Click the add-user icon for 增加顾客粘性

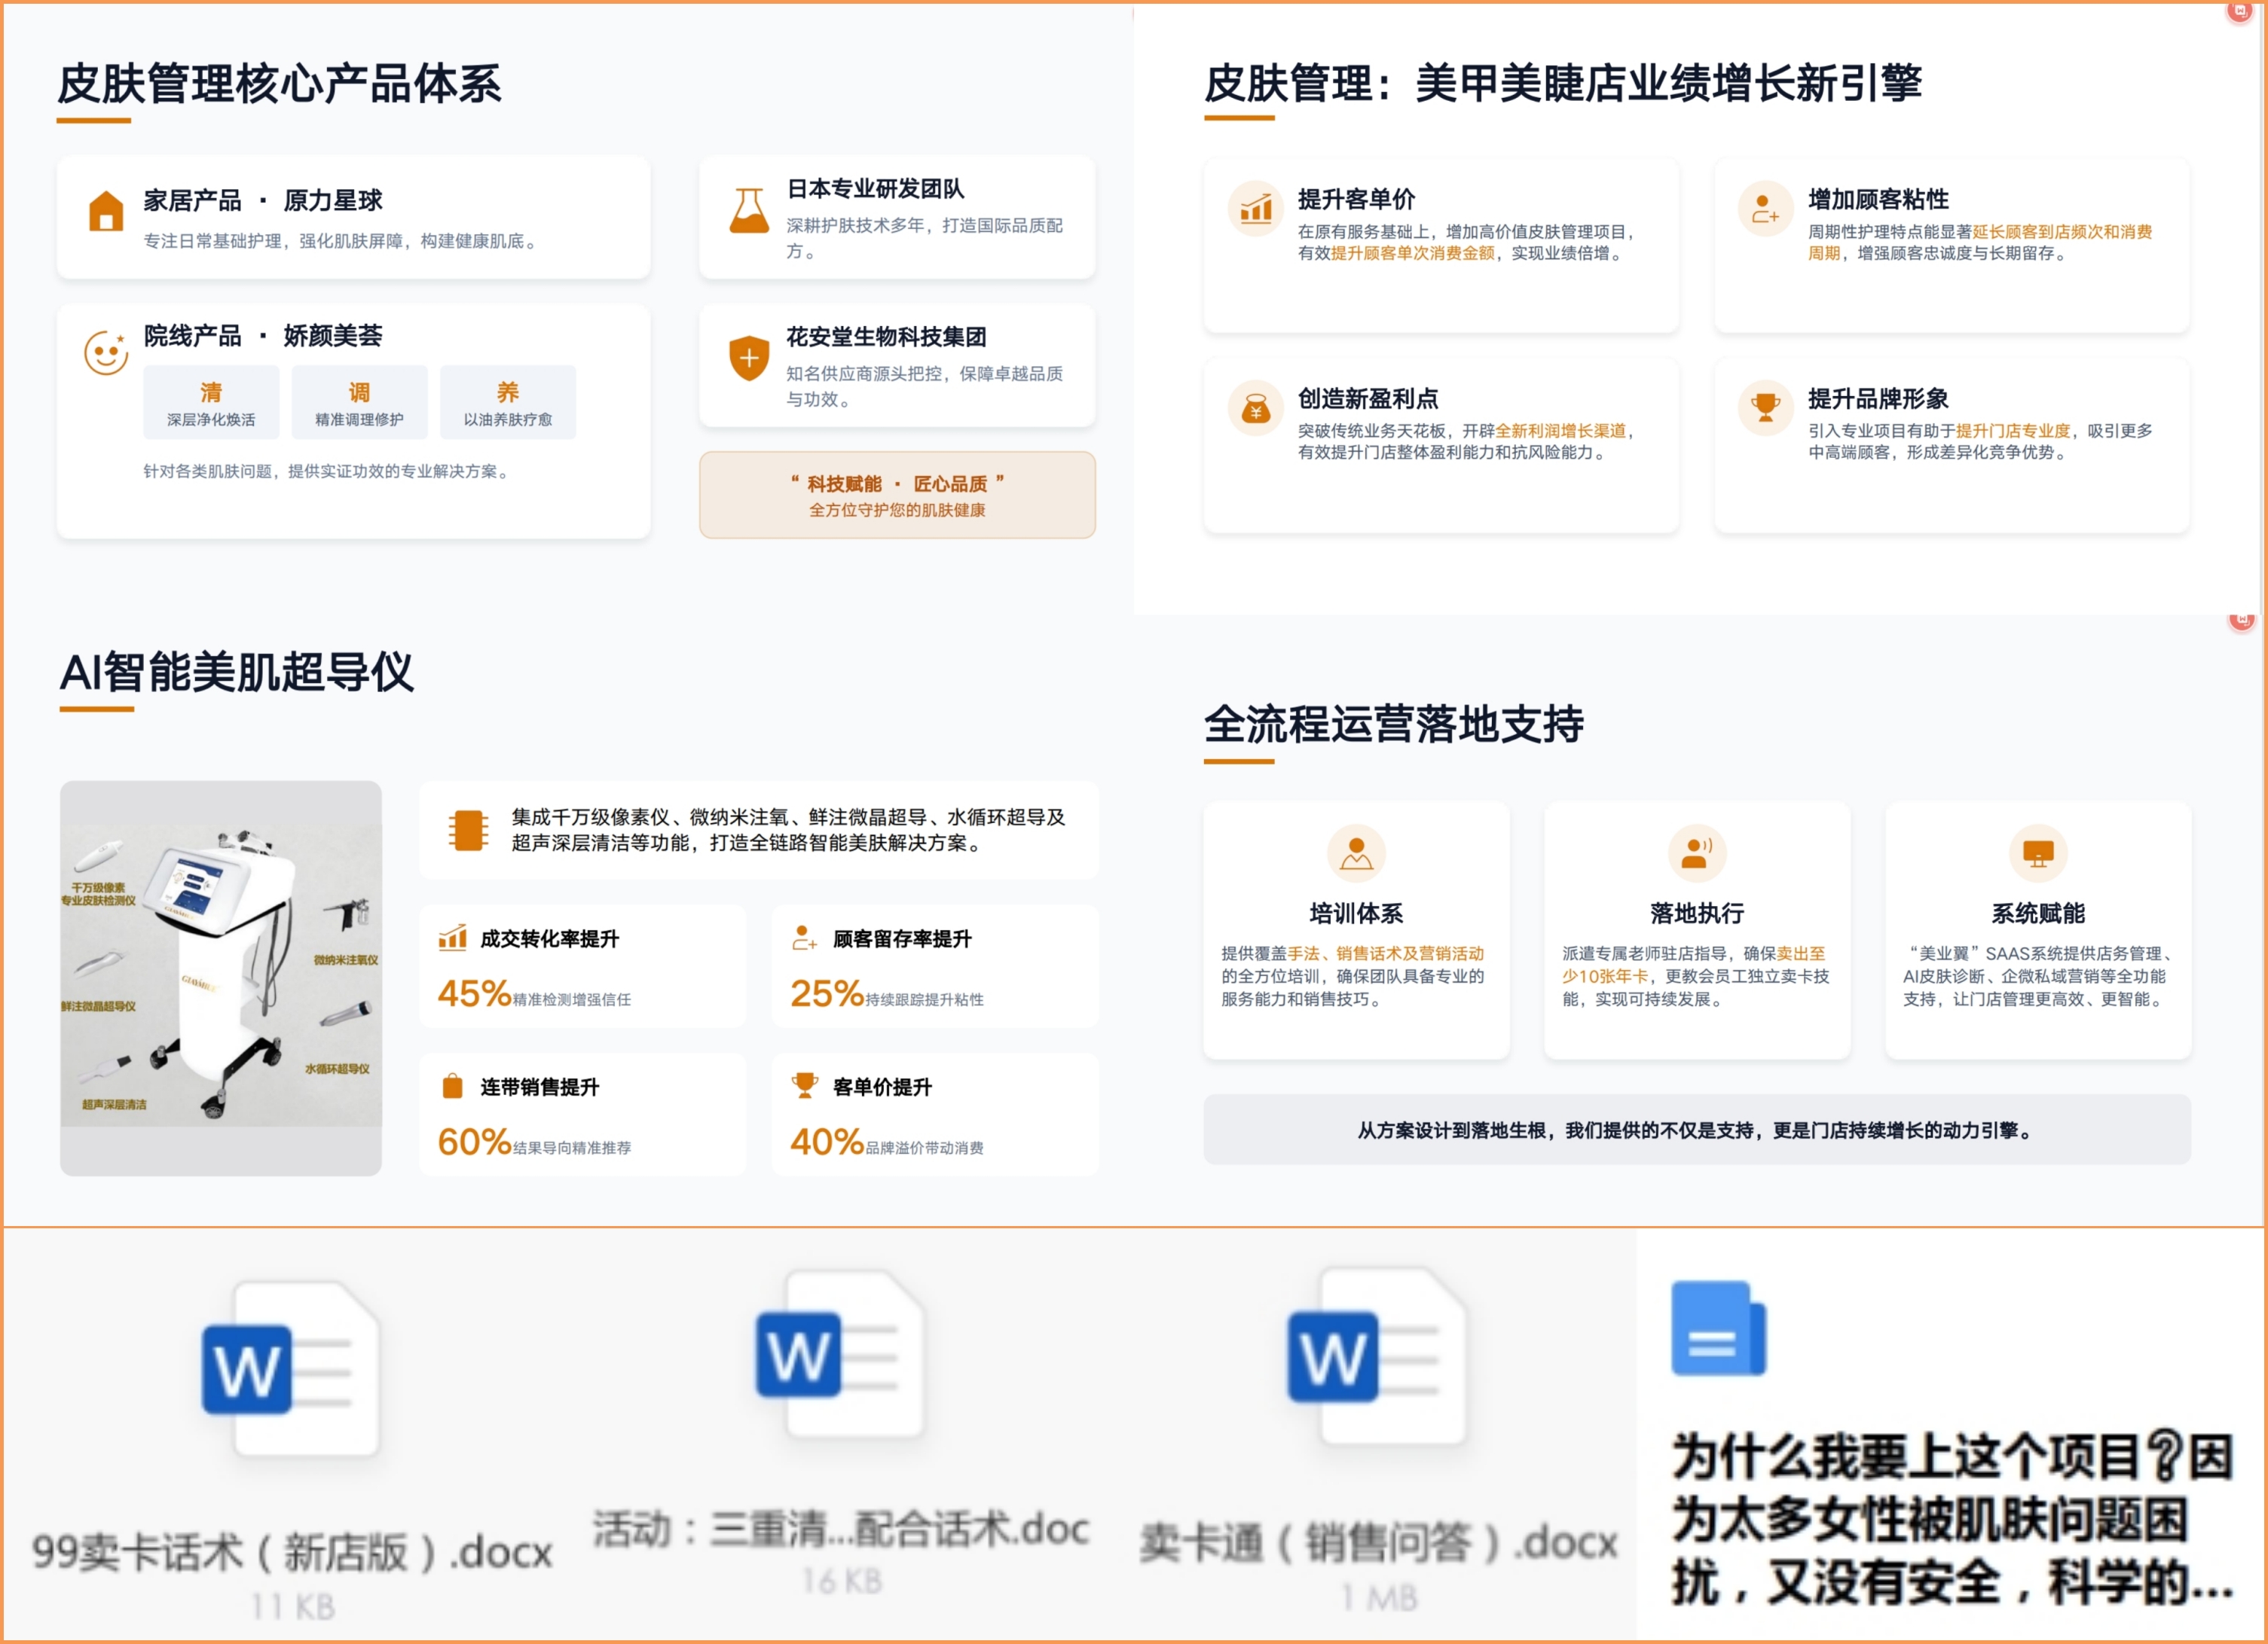[1765, 209]
